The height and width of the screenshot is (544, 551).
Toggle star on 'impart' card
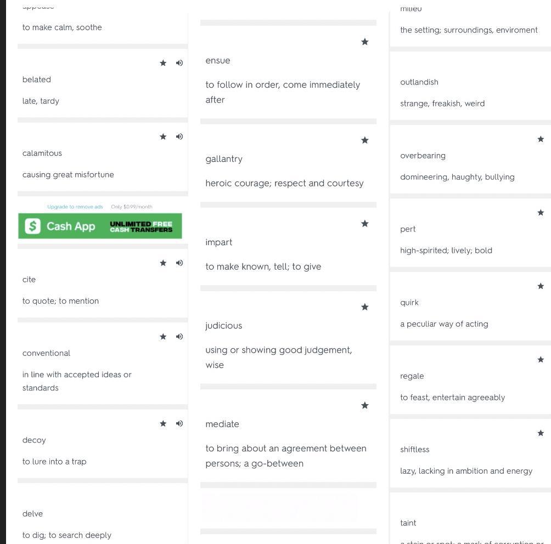click(365, 224)
